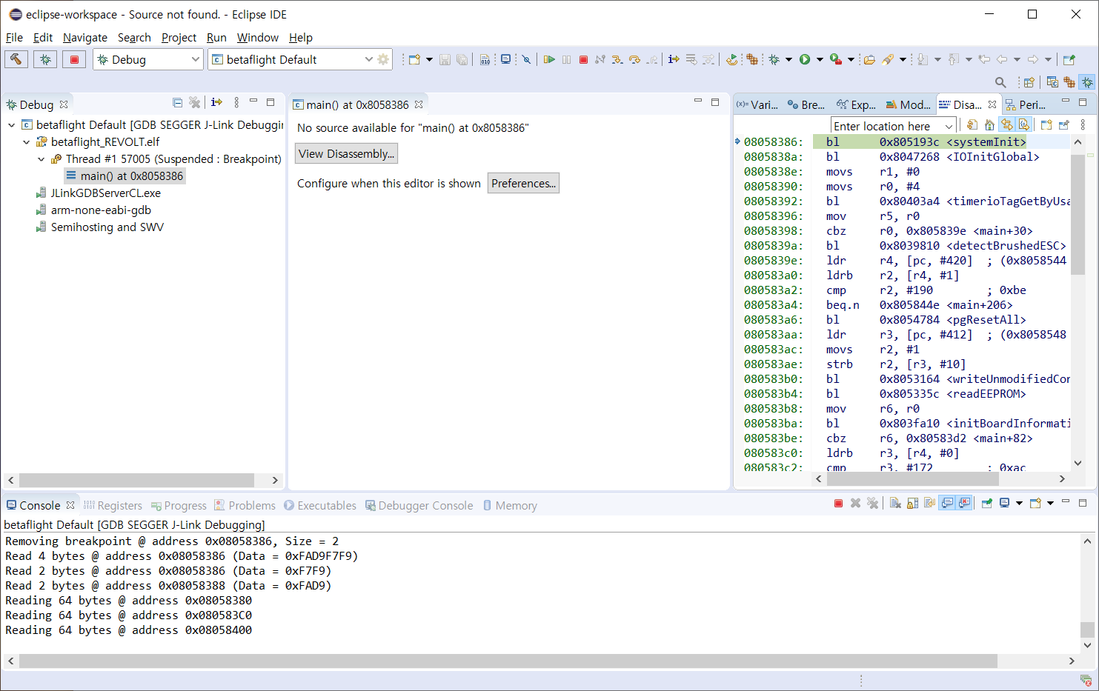The height and width of the screenshot is (691, 1099).
Task: Click the New file toolbar icon
Action: [x=414, y=59]
